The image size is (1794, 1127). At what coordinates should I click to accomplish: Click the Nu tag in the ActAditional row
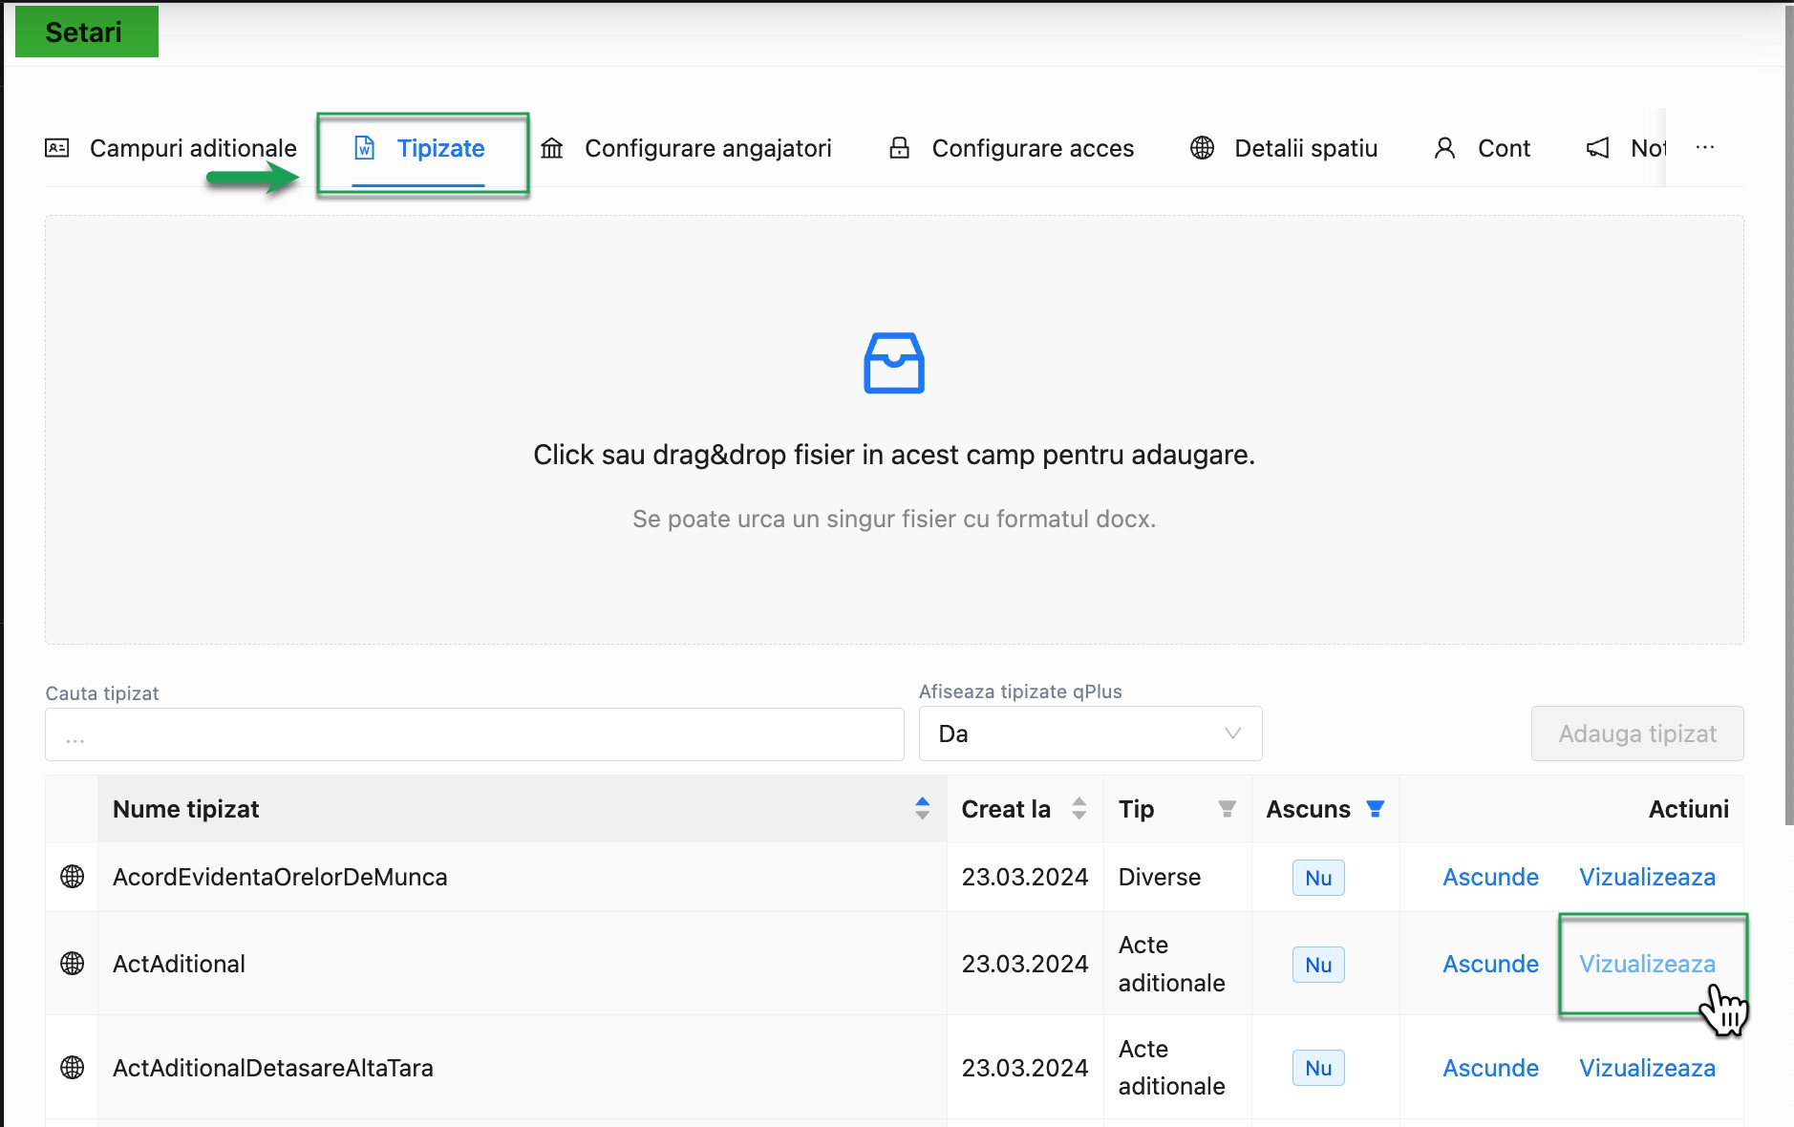click(1318, 965)
